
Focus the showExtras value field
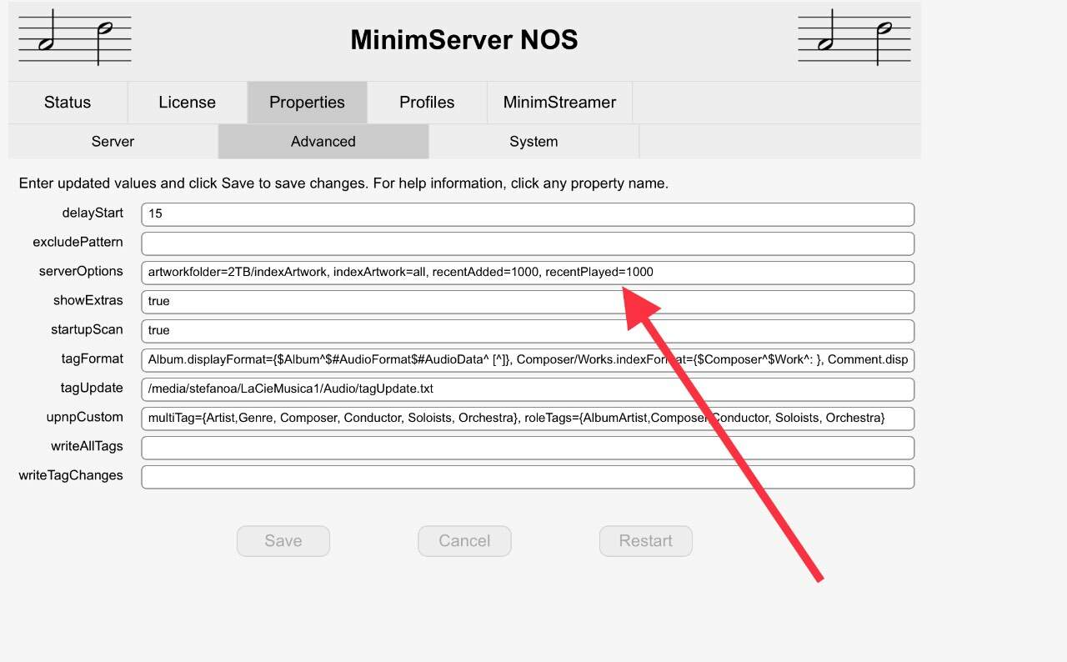point(528,302)
